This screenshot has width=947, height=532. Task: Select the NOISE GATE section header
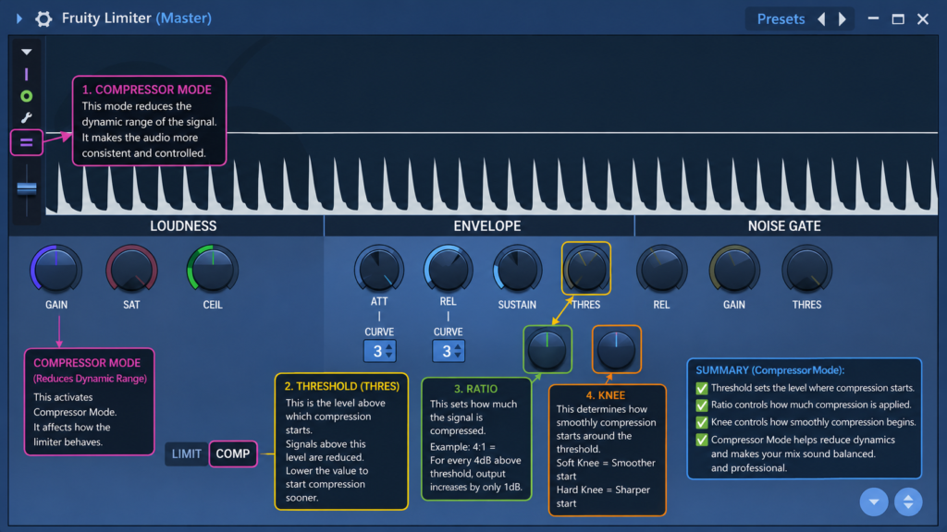point(784,226)
